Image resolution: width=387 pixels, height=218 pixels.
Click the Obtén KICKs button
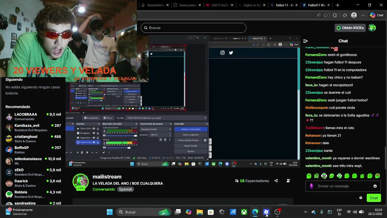click(350, 28)
